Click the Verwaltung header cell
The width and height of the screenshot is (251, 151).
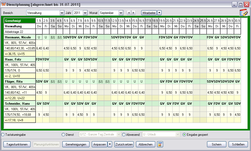coord(20,26)
